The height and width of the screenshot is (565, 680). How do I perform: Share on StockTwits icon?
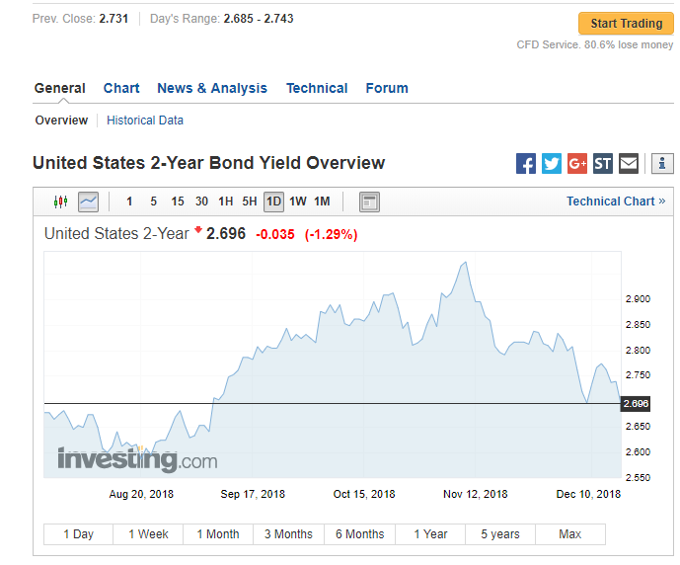tap(603, 164)
